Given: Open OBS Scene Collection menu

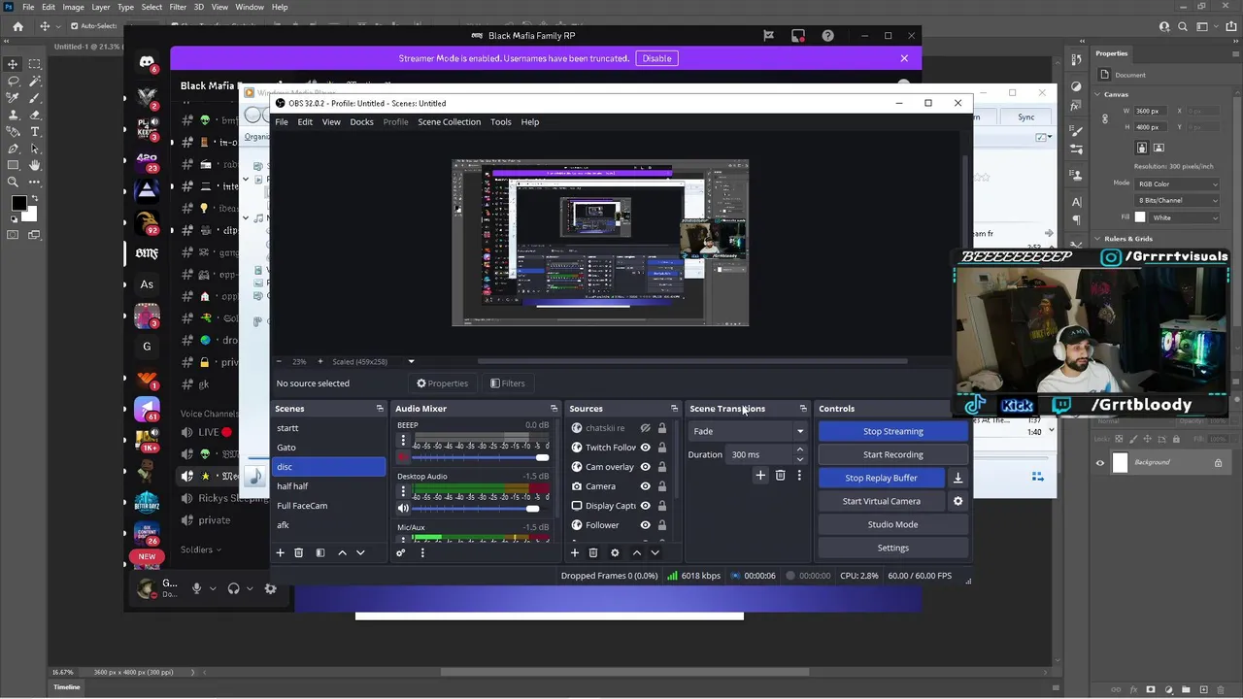Looking at the screenshot, I should [449, 122].
